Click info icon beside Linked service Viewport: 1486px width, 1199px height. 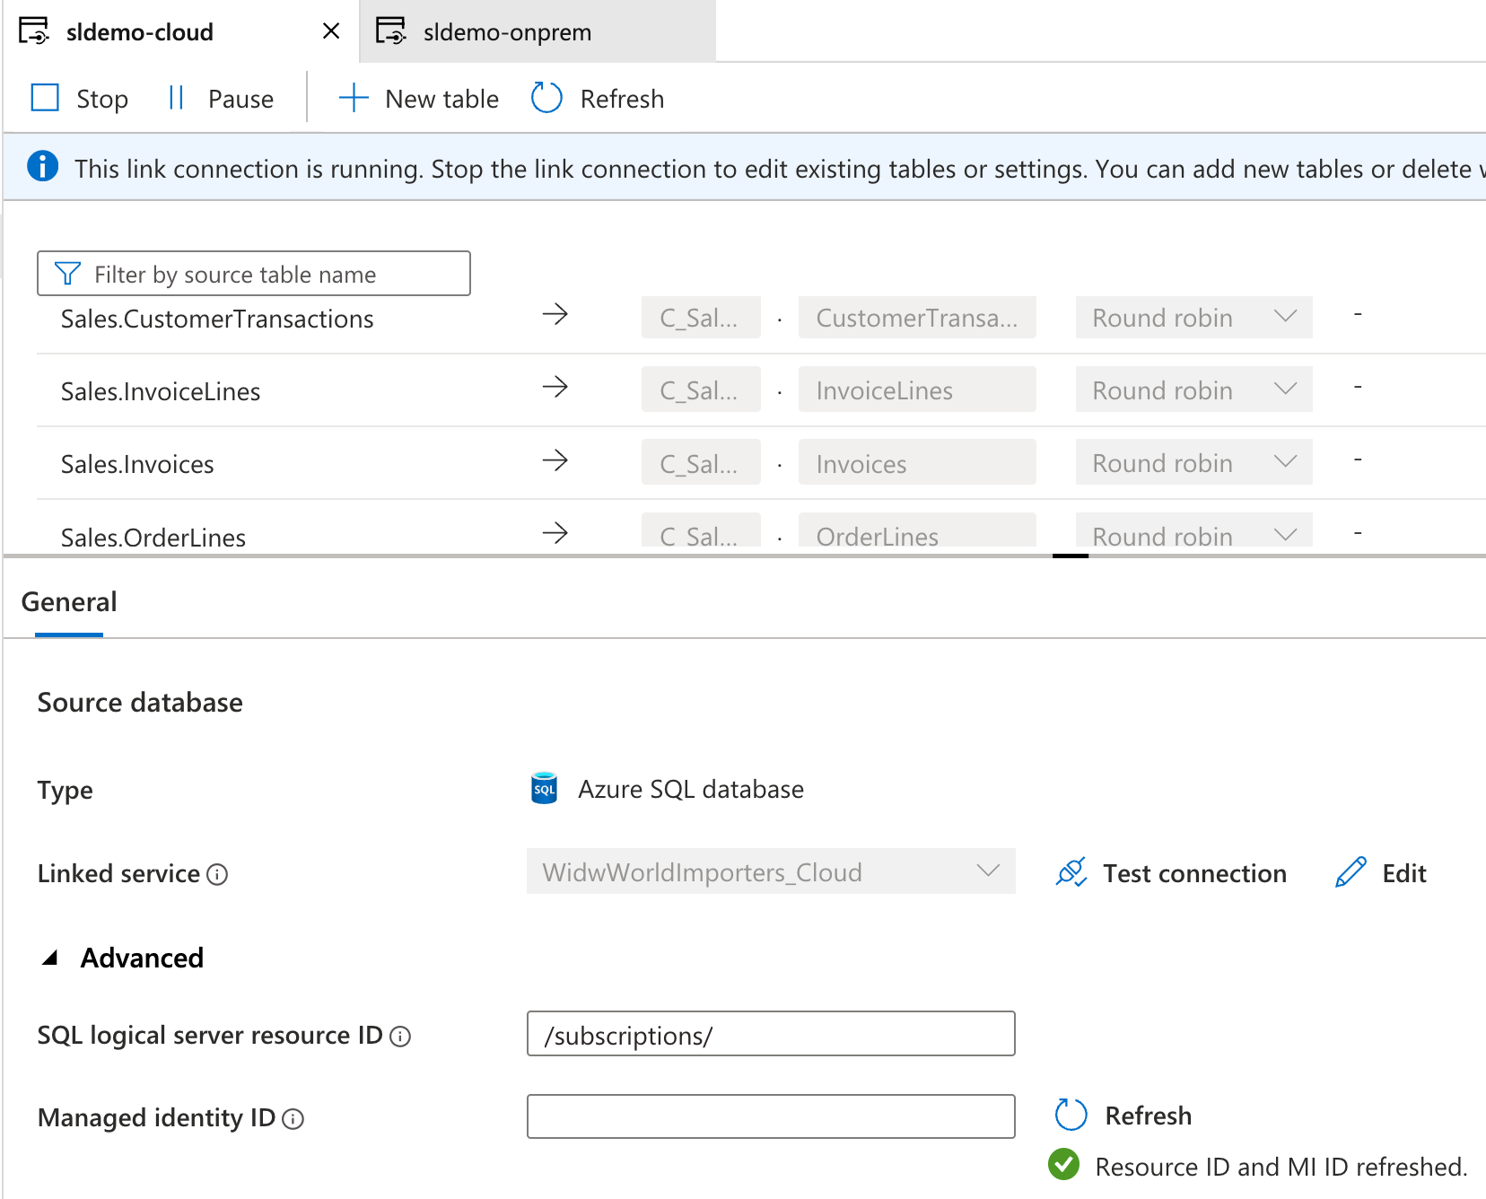[x=217, y=874]
